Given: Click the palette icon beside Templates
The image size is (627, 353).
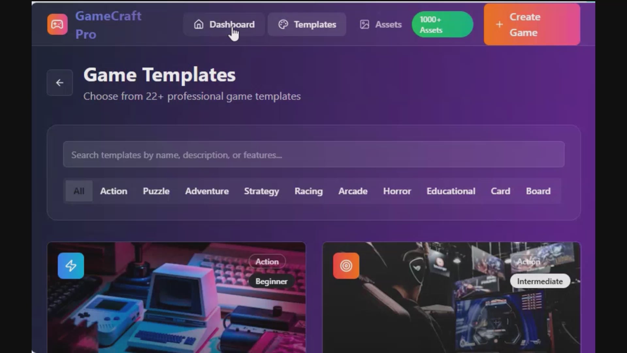Looking at the screenshot, I should coord(283,25).
